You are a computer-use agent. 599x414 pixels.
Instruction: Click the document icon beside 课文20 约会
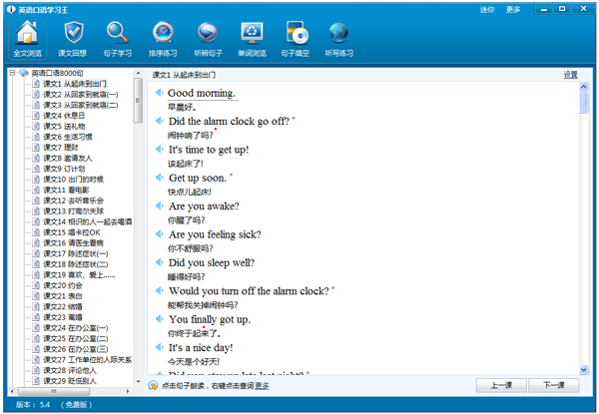[x=36, y=285]
